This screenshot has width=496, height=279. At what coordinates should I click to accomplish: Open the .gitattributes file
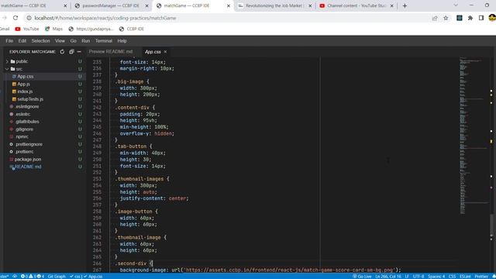(27, 122)
